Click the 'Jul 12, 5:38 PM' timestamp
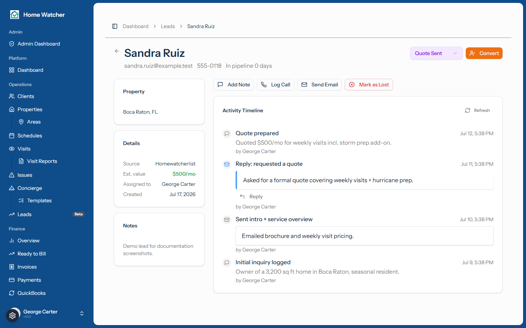Screen dimensions: 526x328 477,133
